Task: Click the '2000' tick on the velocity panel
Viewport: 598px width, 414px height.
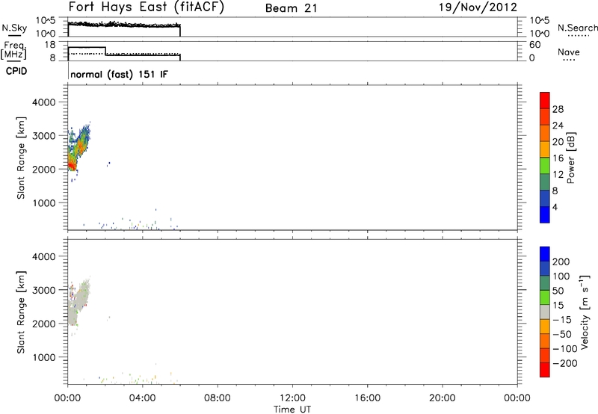Action: point(44,324)
